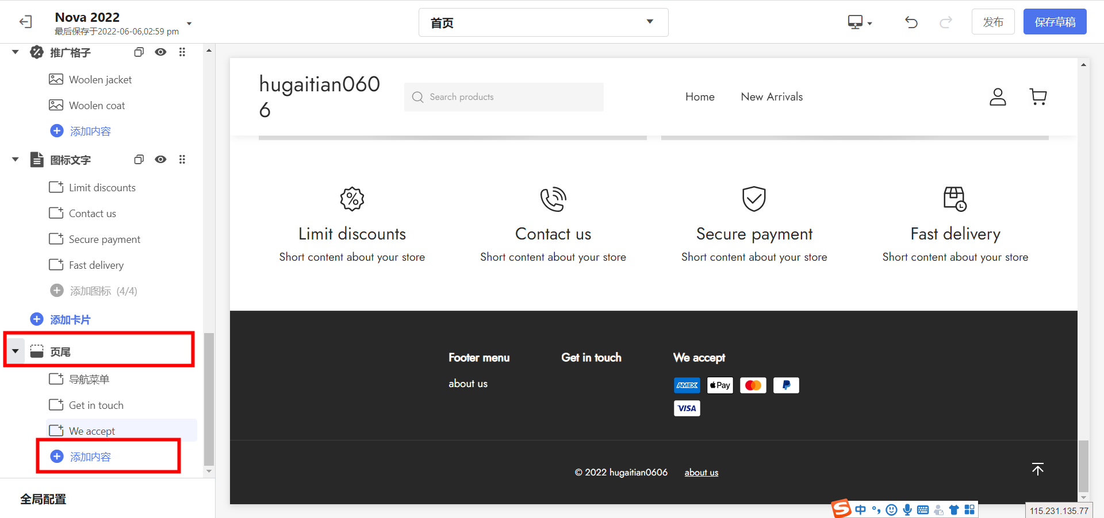Click the about us copyright bar link

701,472
